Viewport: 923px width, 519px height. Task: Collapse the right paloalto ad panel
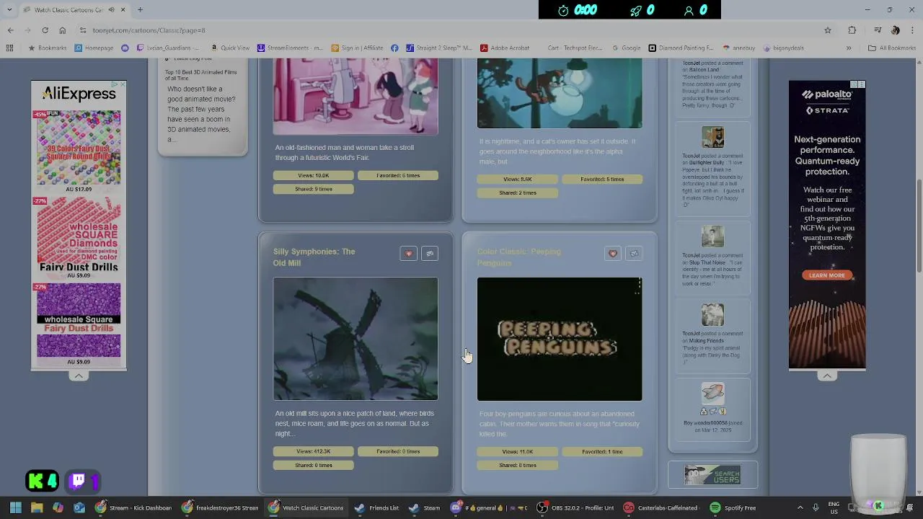(827, 376)
